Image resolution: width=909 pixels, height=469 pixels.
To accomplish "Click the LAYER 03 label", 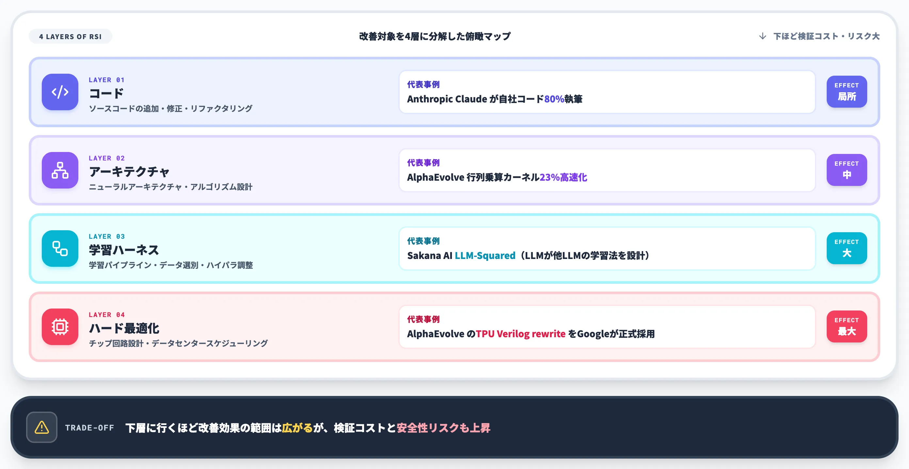I will click(x=106, y=236).
